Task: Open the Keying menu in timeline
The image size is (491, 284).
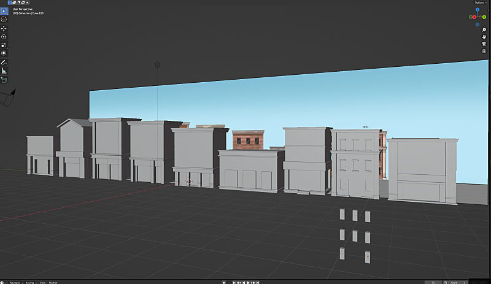Action: pyautogui.click(x=30, y=282)
